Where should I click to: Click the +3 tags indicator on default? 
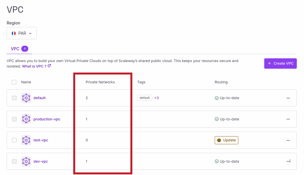(156, 98)
